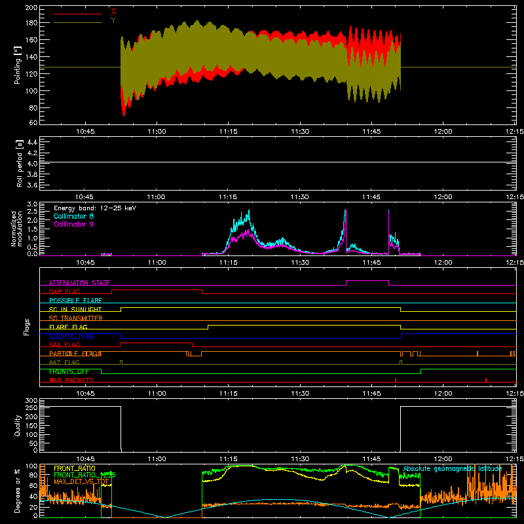
Task: Click the cyan geomagnetic latitude curve
Action: [277, 500]
